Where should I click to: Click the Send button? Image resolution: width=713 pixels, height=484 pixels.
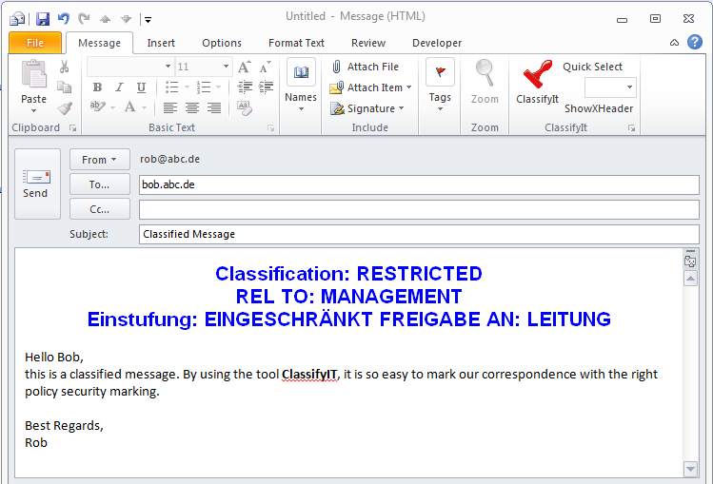click(37, 184)
